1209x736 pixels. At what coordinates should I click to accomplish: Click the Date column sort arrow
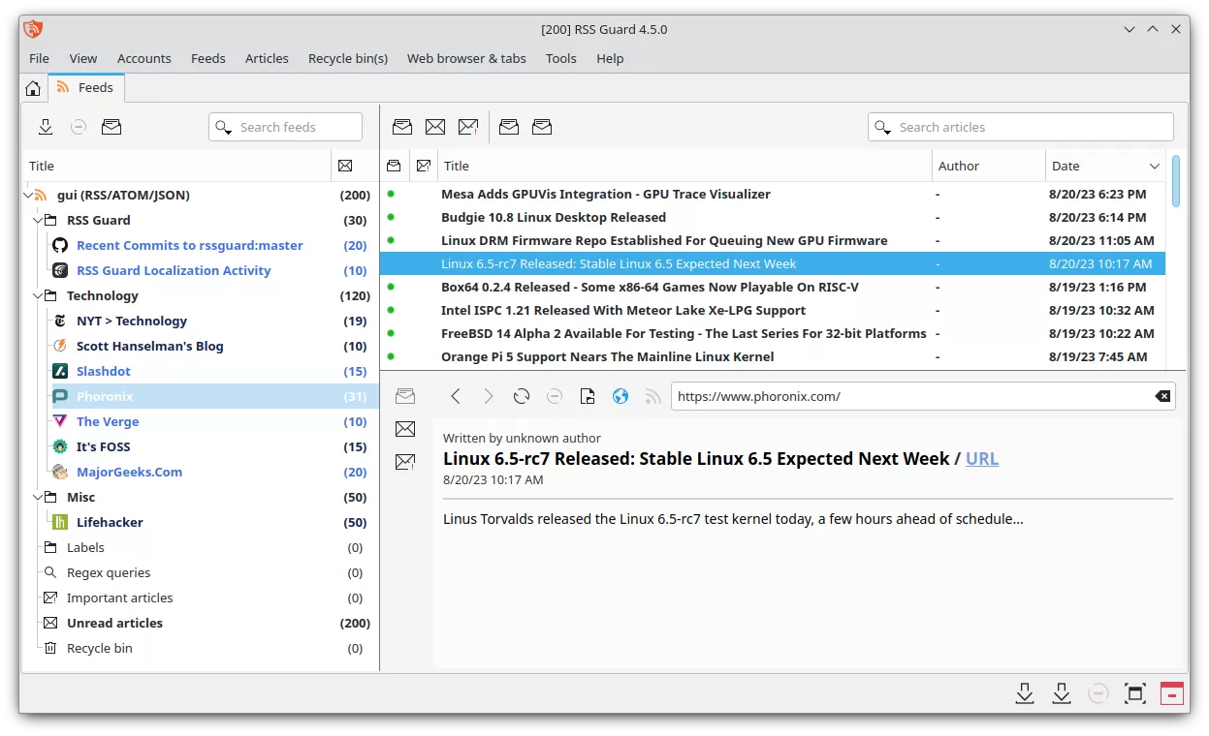pos(1154,166)
